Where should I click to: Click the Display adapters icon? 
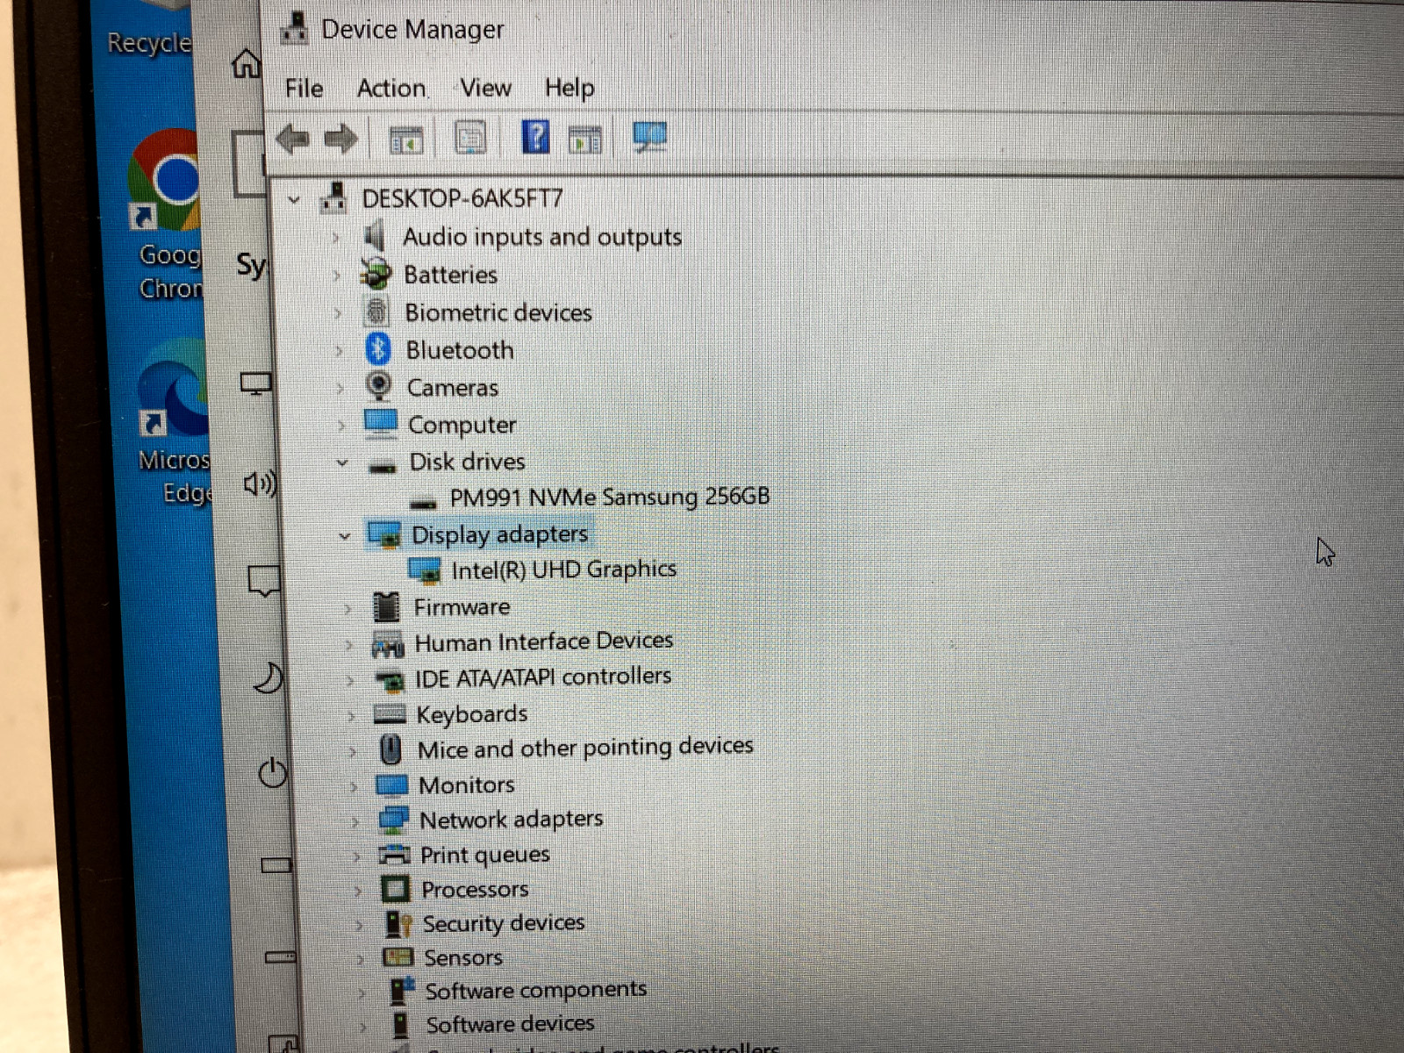point(384,534)
